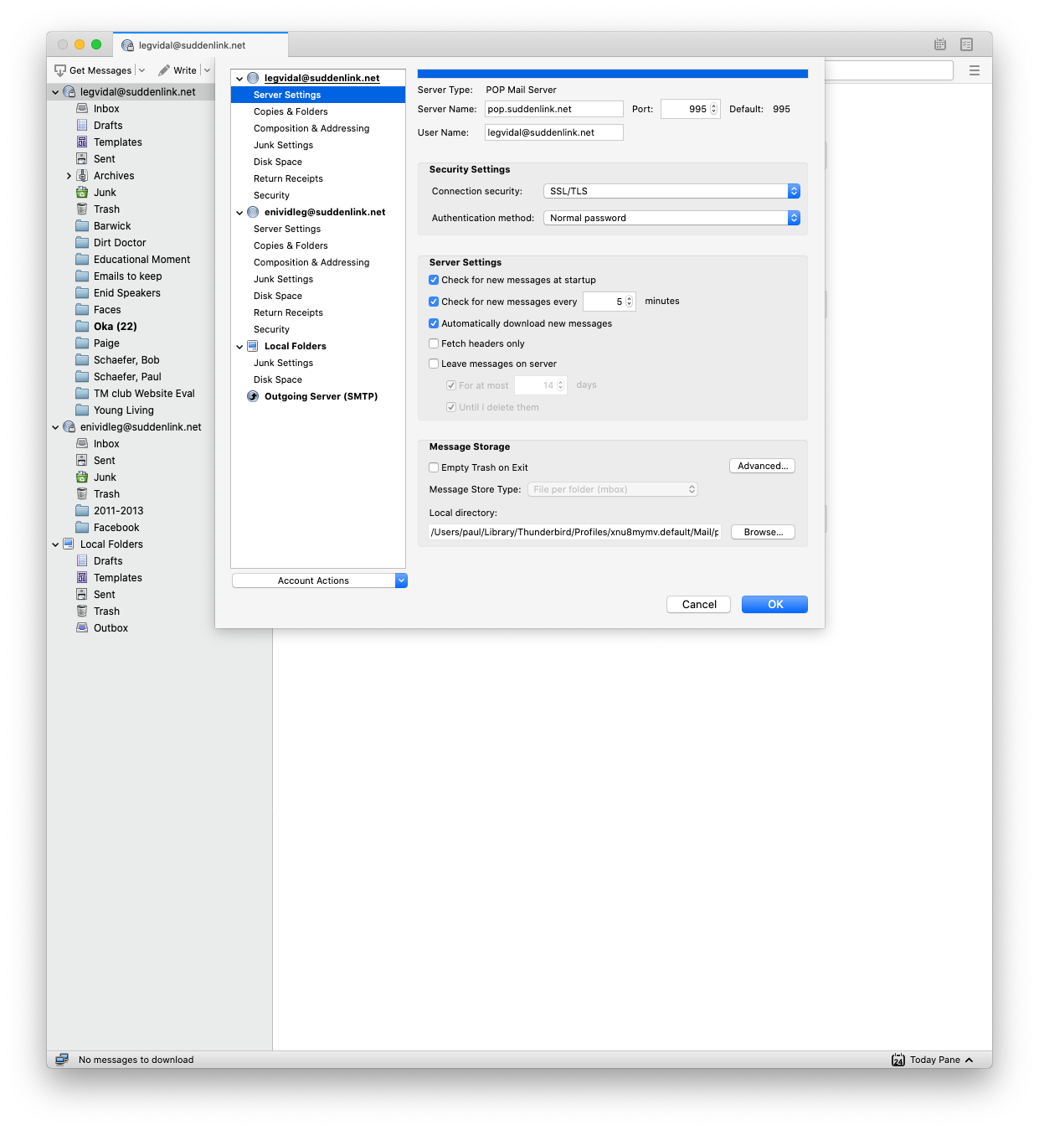Click the enividleg Junk folder icon
This screenshot has height=1130, width=1039.
tap(82, 477)
